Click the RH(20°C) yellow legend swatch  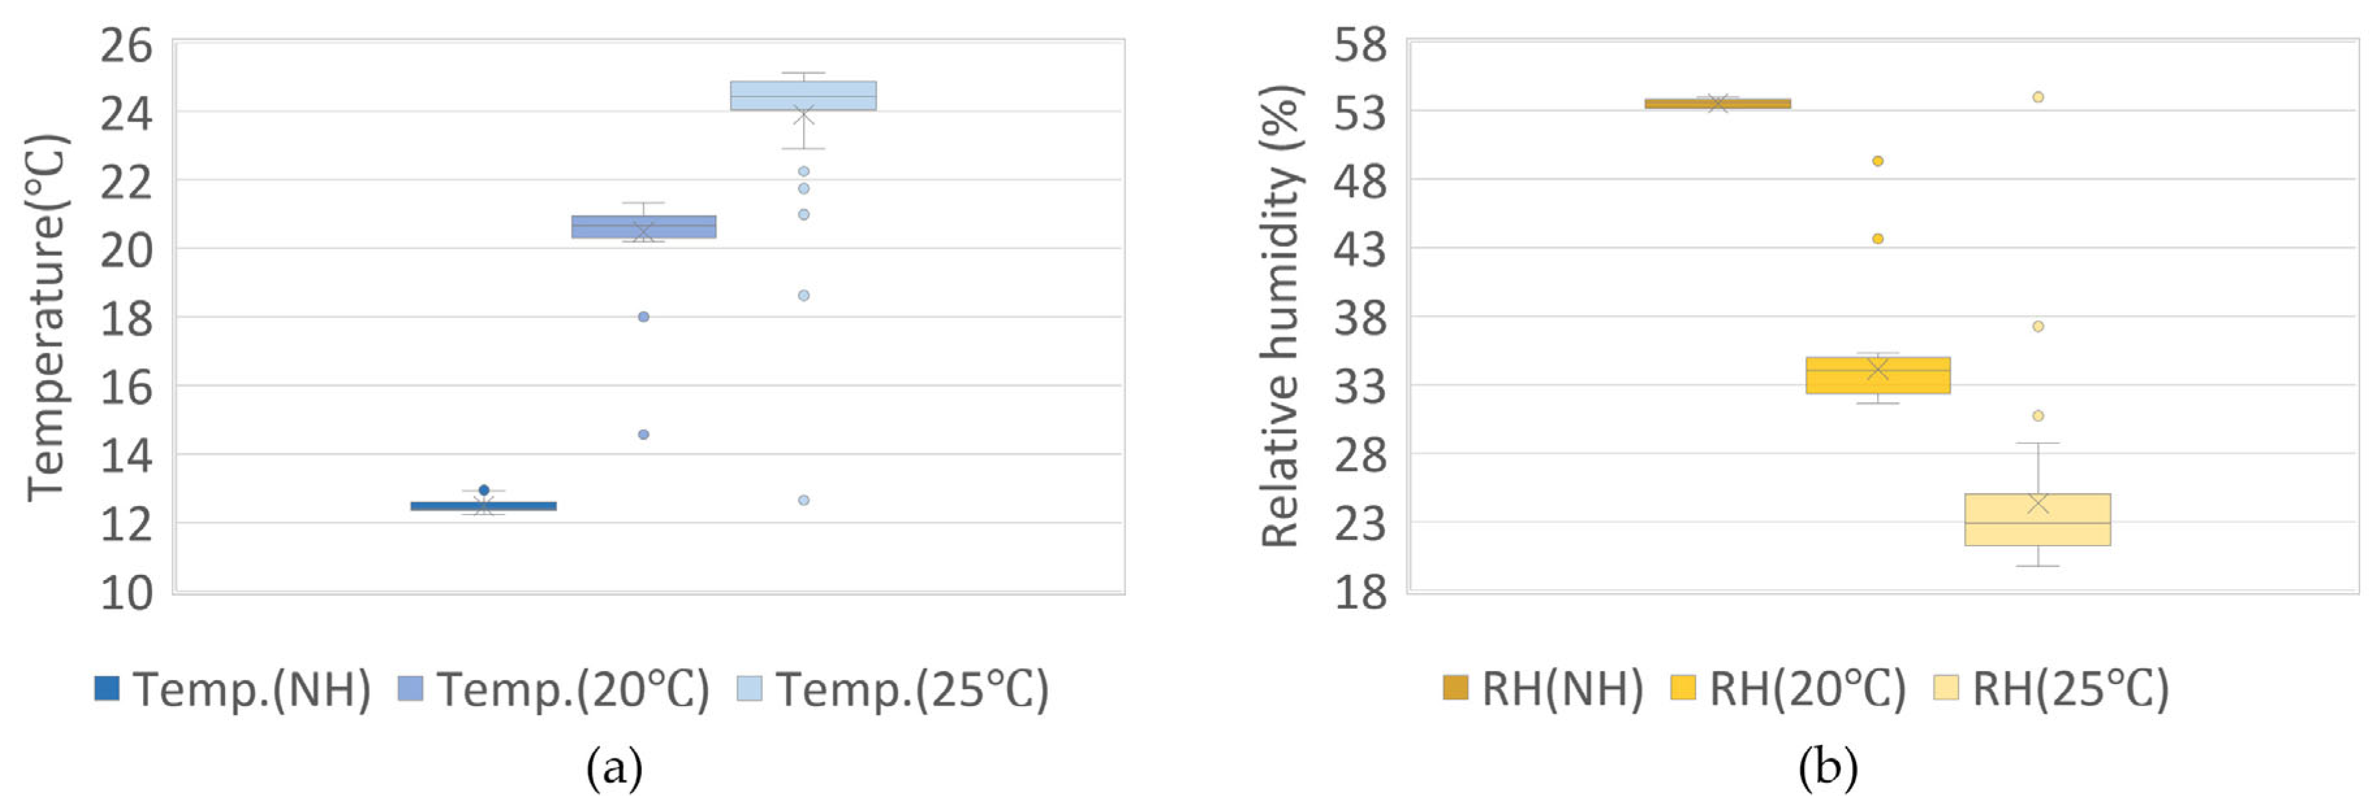(1683, 689)
